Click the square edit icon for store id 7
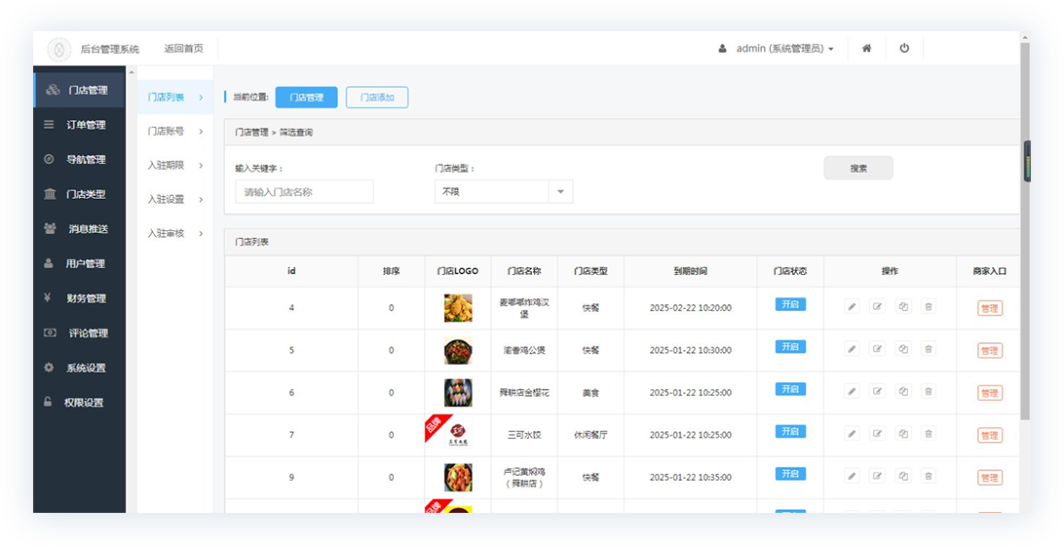This screenshot has width=1064, height=548. coord(877,434)
